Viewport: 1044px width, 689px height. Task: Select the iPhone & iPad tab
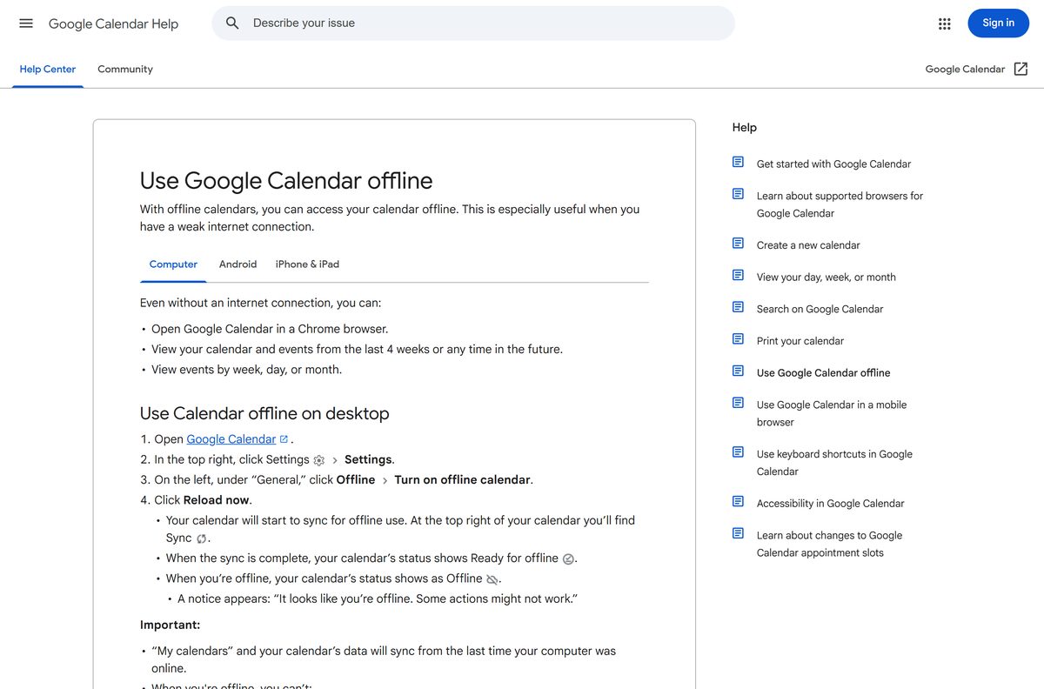tap(307, 264)
